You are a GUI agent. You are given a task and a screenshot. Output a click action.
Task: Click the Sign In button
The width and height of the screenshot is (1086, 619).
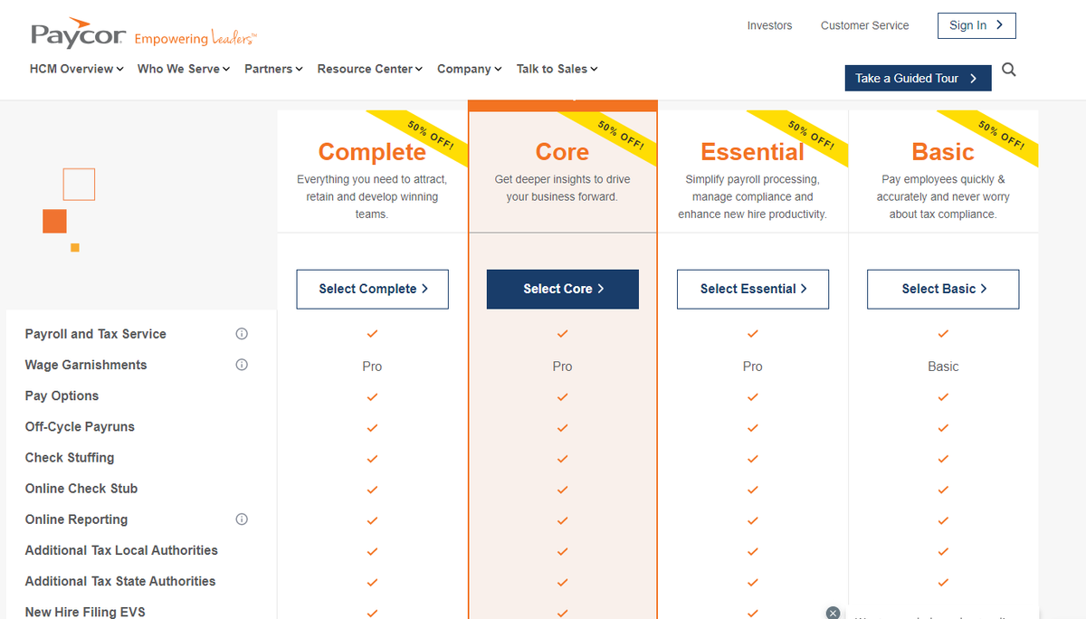(976, 25)
